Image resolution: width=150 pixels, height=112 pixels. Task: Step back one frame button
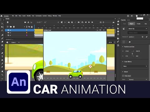(86, 22)
